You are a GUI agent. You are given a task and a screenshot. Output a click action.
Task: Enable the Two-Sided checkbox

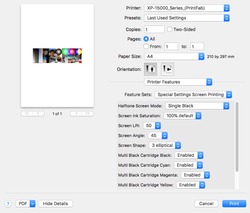(170, 29)
